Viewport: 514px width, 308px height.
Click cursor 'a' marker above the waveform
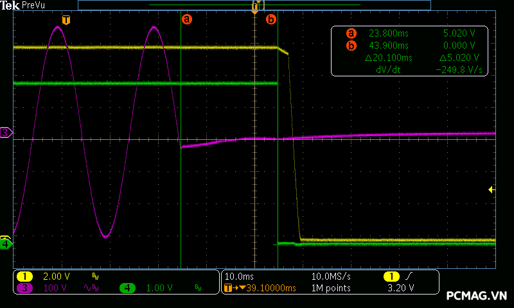187,19
